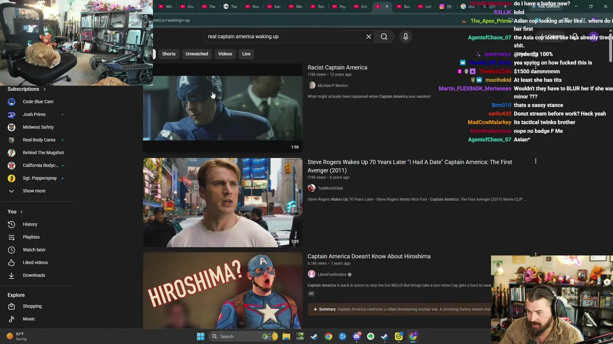Filter results by Unwatched chip
Viewport: 613px width, 344px height.
point(197,54)
